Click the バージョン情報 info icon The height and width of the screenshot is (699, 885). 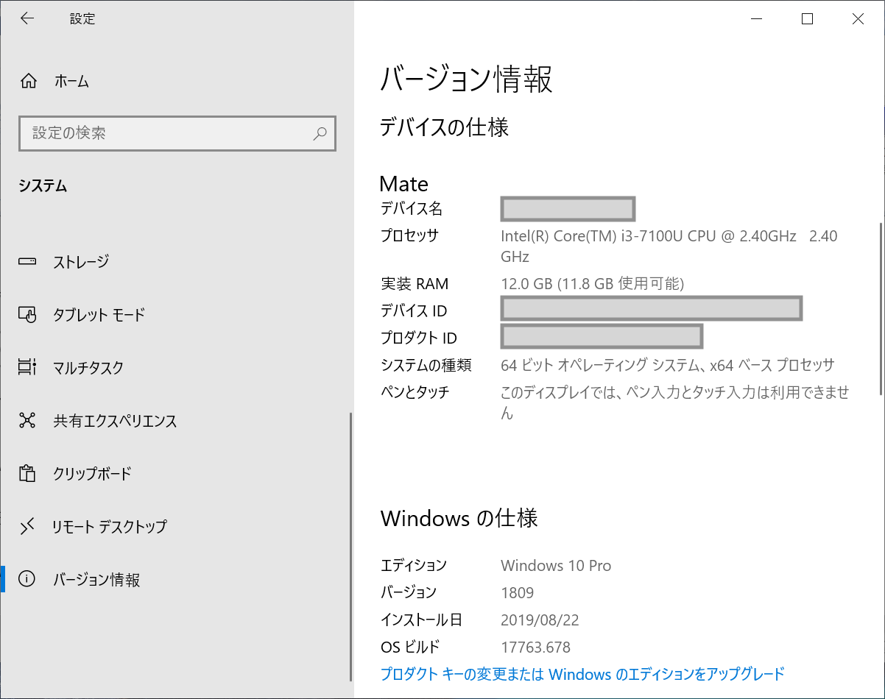[27, 580]
